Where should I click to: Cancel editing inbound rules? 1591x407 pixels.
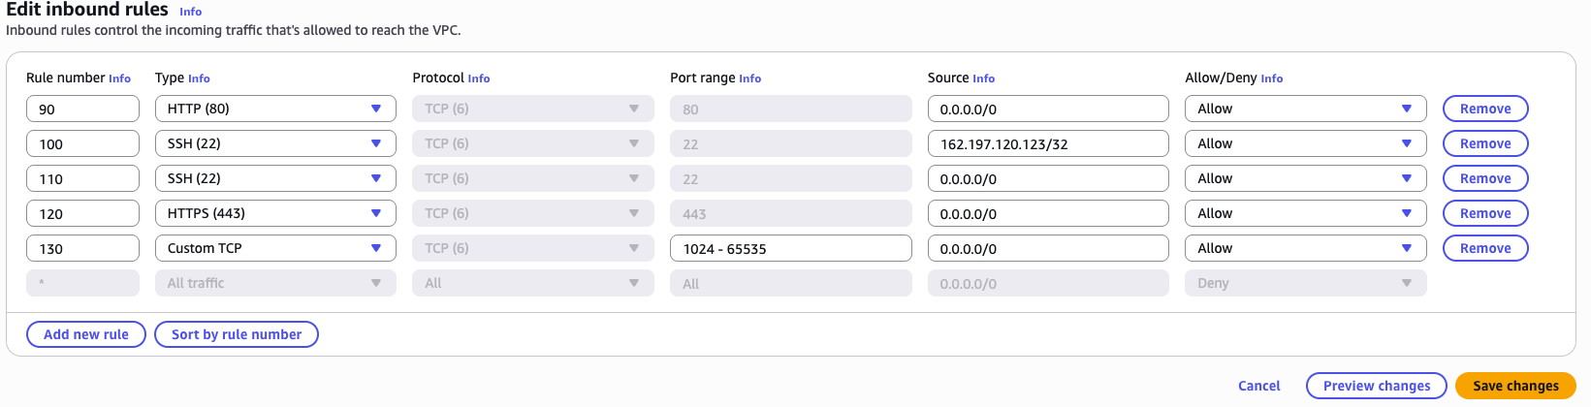(1258, 386)
